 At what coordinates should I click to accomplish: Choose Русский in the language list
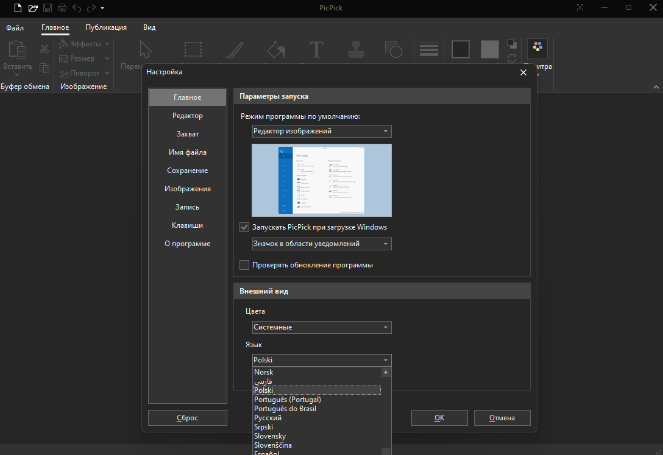click(x=317, y=418)
